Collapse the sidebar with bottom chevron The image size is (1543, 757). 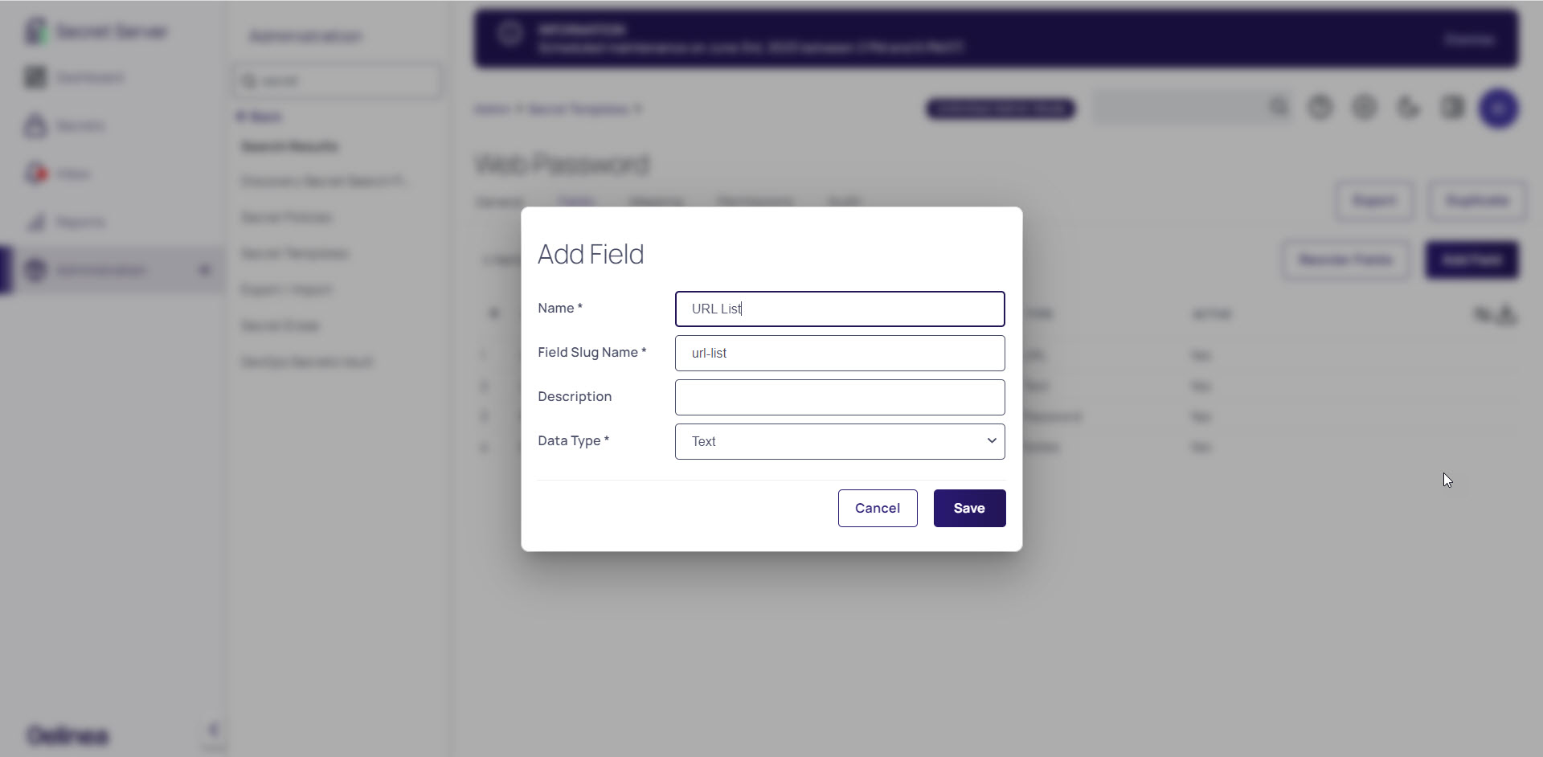point(213,730)
